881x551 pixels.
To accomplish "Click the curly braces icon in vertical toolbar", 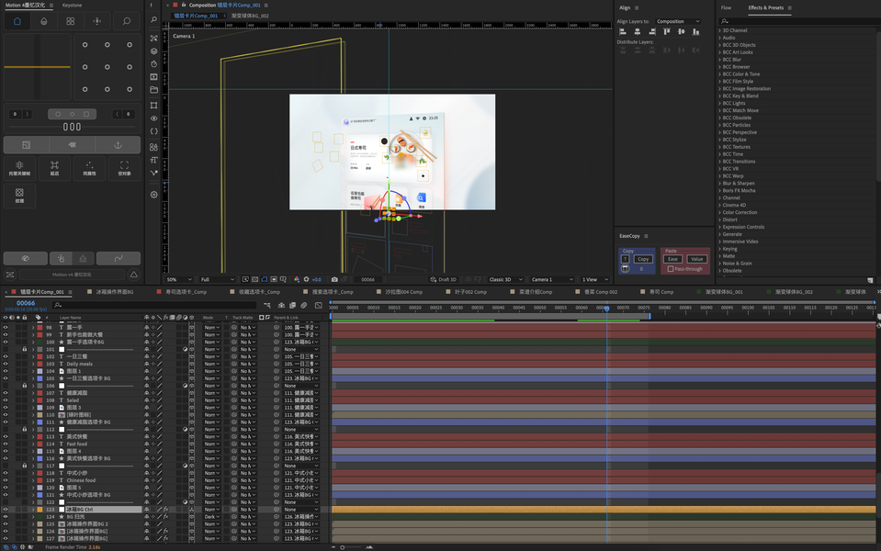I will (154, 131).
